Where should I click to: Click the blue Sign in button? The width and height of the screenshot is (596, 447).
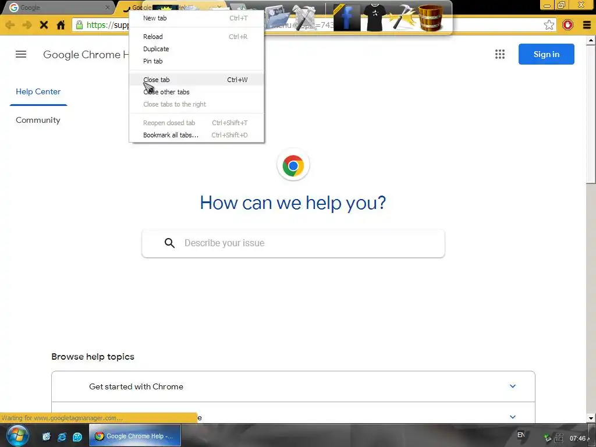pos(546,54)
